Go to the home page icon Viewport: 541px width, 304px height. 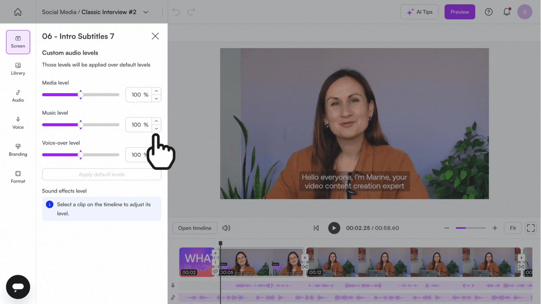coord(18,12)
